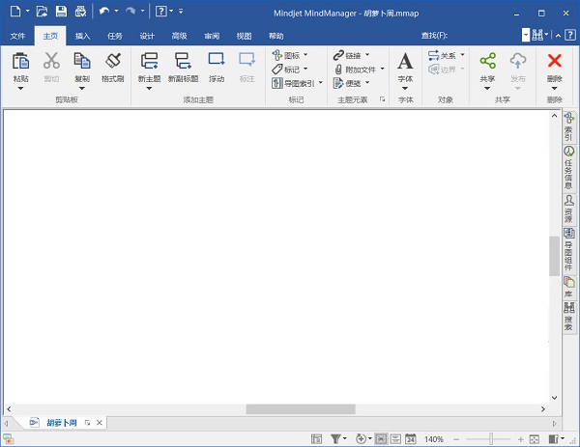Click the Tags (标记) label icon
580x447 pixels.
[x=277, y=70]
